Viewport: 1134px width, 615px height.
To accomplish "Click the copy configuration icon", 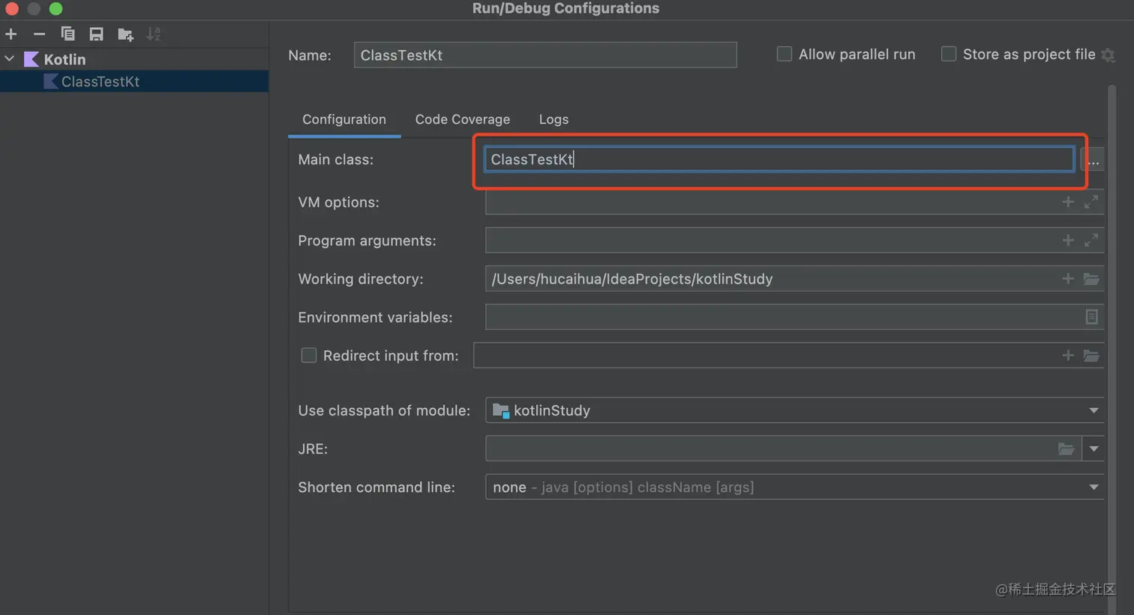I will [67, 34].
